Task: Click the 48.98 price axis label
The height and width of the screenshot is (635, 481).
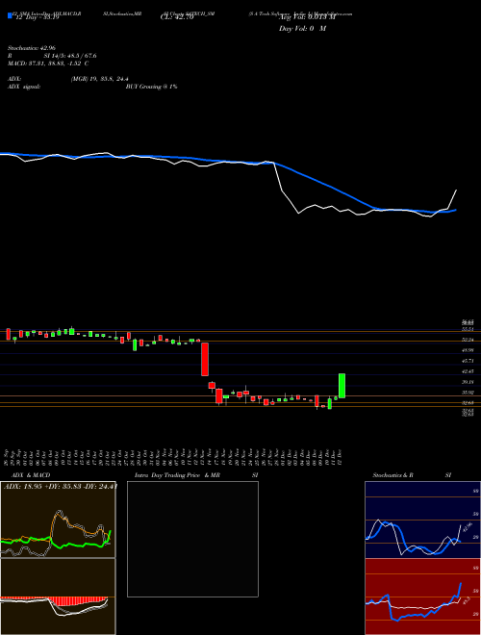Action: click(x=468, y=350)
